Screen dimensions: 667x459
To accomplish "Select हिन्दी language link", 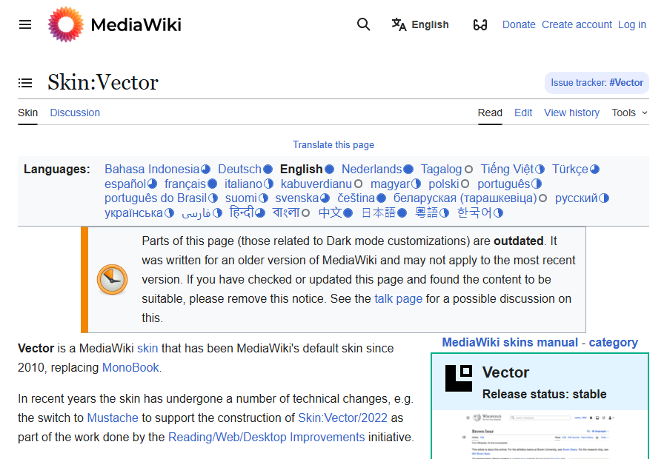I will (x=242, y=212).
